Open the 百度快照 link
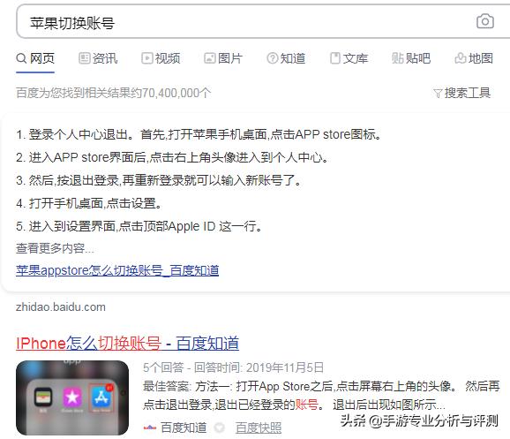 pyautogui.click(x=259, y=428)
